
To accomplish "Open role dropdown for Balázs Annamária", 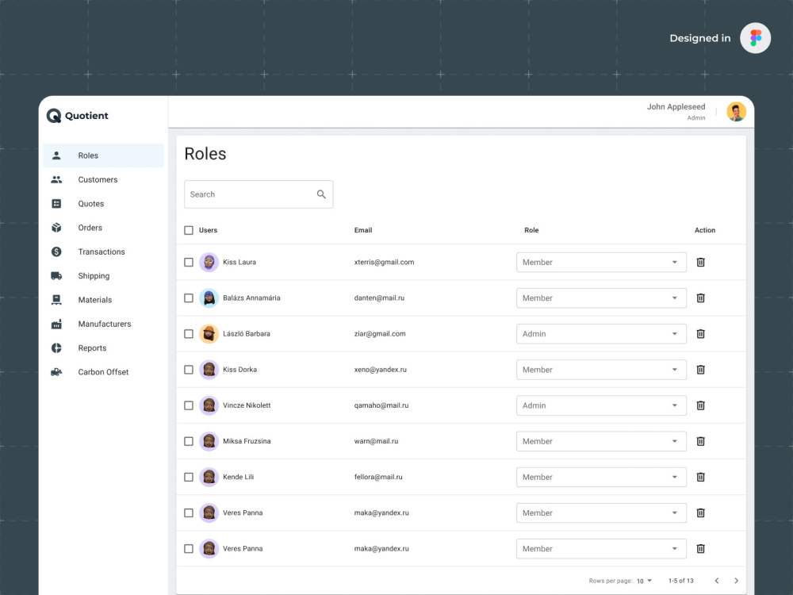I will click(x=601, y=298).
